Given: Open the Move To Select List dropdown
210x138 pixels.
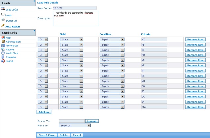Looking at the screenshot, I should point(75,126).
